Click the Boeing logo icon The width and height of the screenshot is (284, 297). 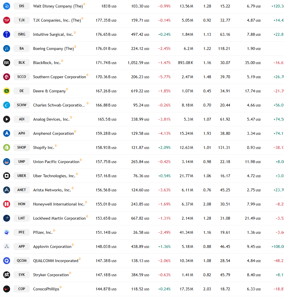[x=7, y=48]
